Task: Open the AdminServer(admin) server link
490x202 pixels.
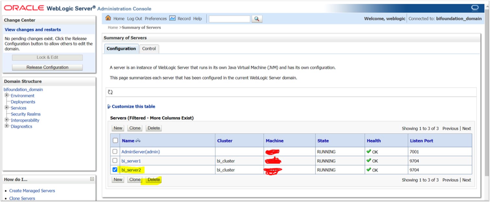Action: [x=140, y=152]
